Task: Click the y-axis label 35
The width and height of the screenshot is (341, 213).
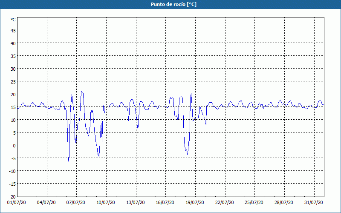Action: [13, 56]
